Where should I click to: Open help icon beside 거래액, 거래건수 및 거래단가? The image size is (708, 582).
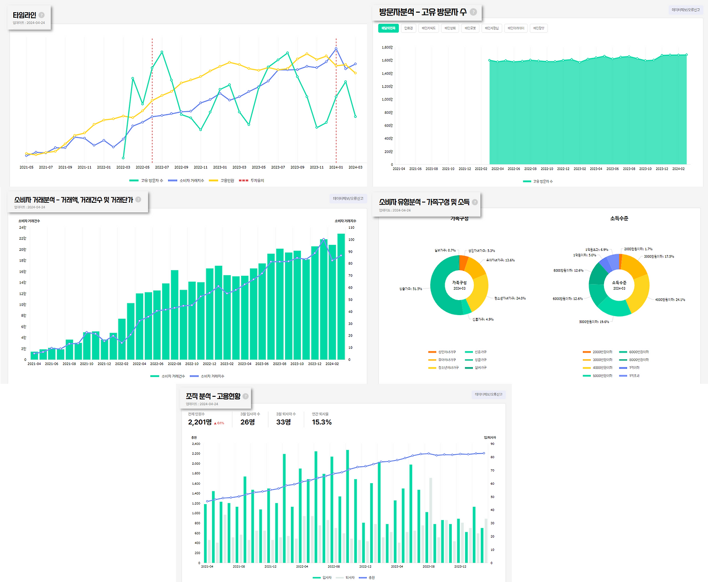[x=138, y=200]
